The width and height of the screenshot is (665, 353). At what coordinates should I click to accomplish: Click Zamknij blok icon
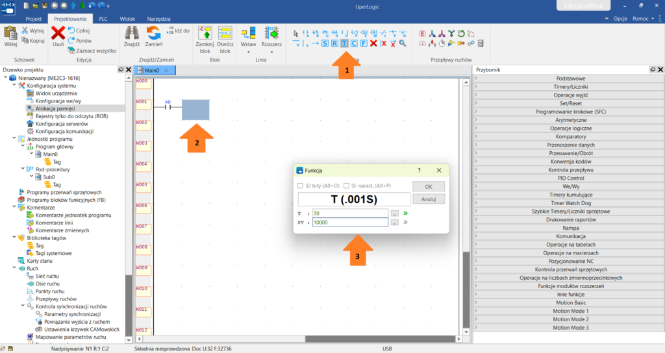(x=205, y=33)
